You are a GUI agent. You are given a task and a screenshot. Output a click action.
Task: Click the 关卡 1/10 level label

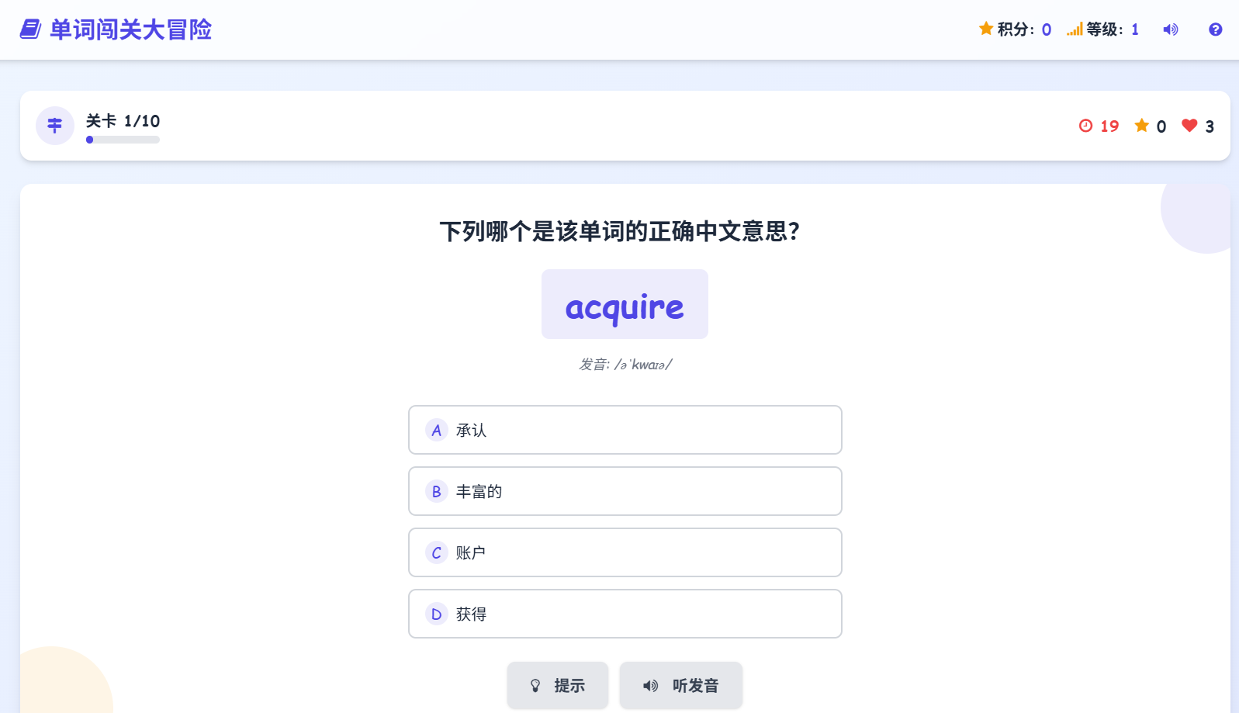(x=123, y=121)
